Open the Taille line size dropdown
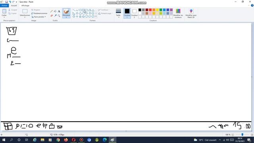254x143 pixels. [118, 13]
